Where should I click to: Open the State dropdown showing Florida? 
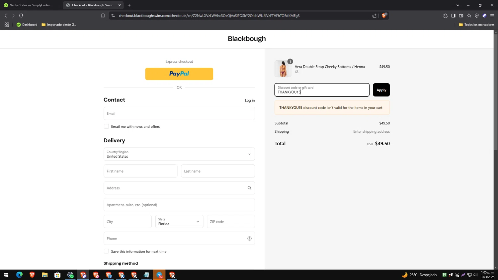point(179,222)
